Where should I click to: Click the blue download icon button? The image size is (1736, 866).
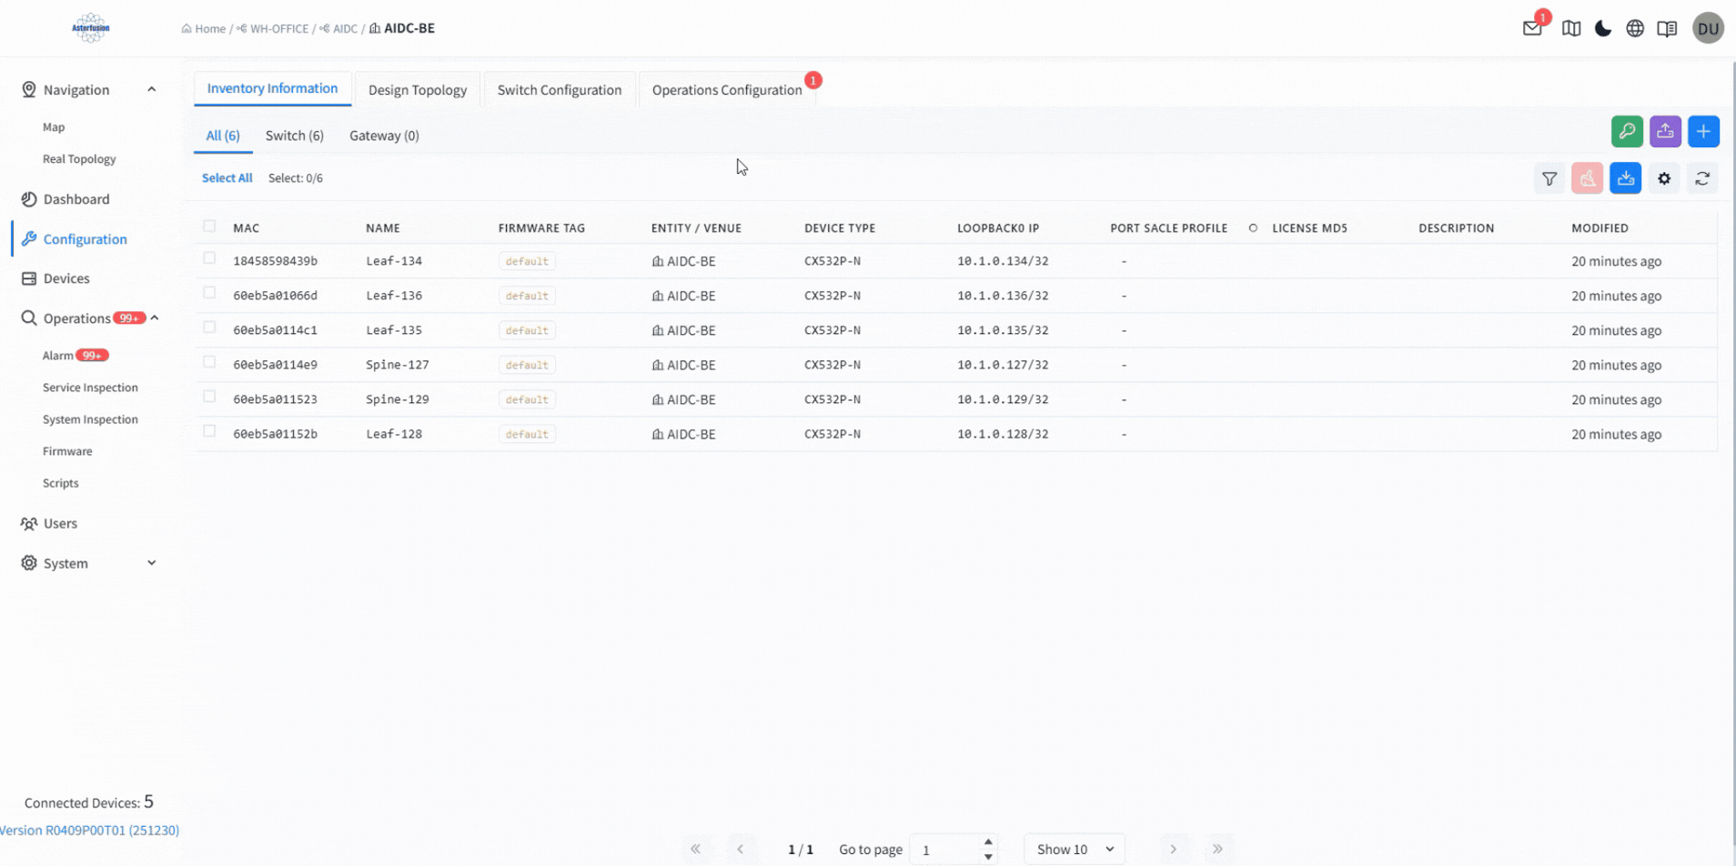[x=1625, y=179]
